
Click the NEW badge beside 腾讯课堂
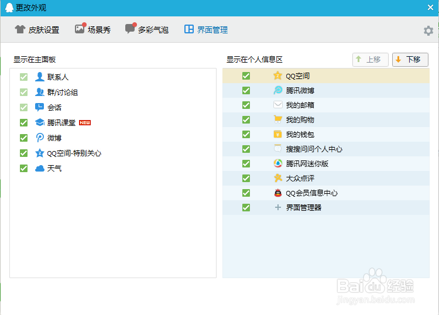85,122
